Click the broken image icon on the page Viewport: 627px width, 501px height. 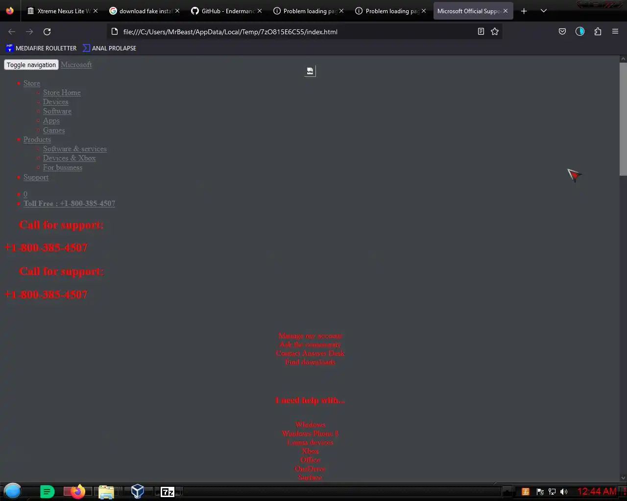[310, 71]
